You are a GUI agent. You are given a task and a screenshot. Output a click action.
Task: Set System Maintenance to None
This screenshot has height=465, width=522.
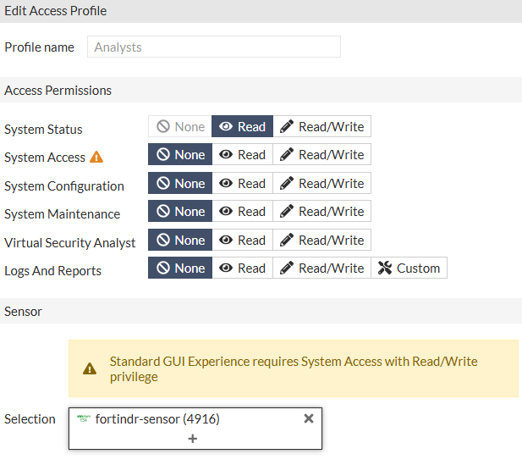180,211
